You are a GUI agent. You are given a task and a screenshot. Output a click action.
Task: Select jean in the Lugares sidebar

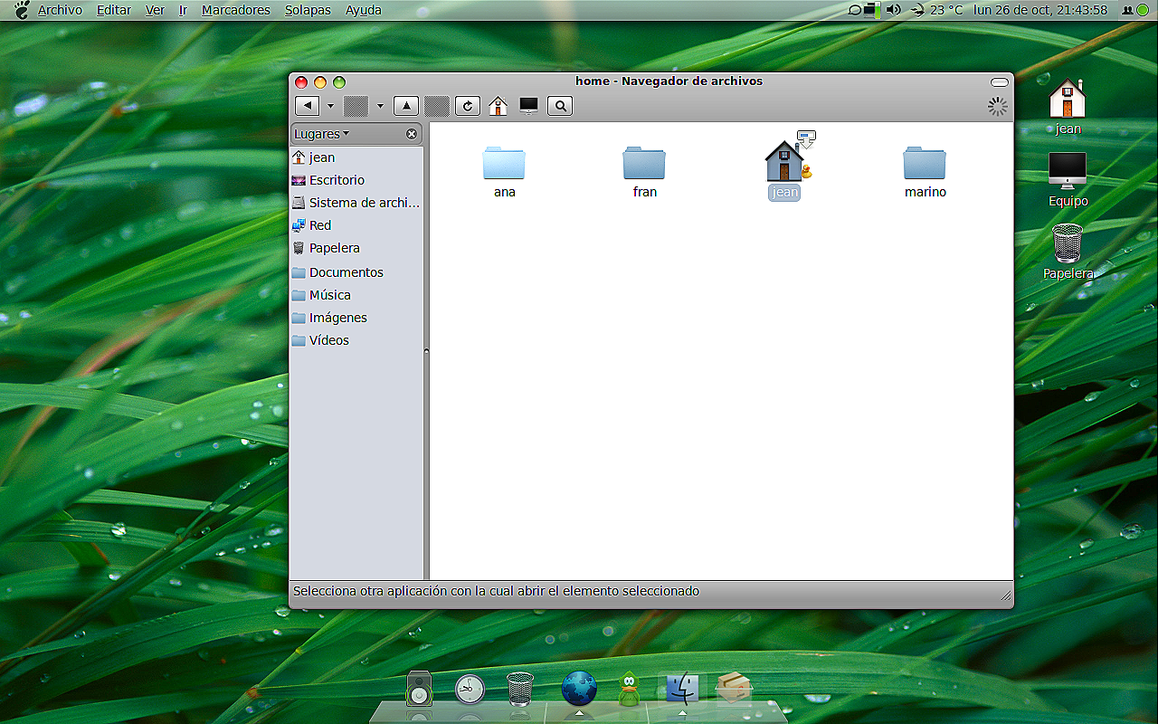coord(356,157)
